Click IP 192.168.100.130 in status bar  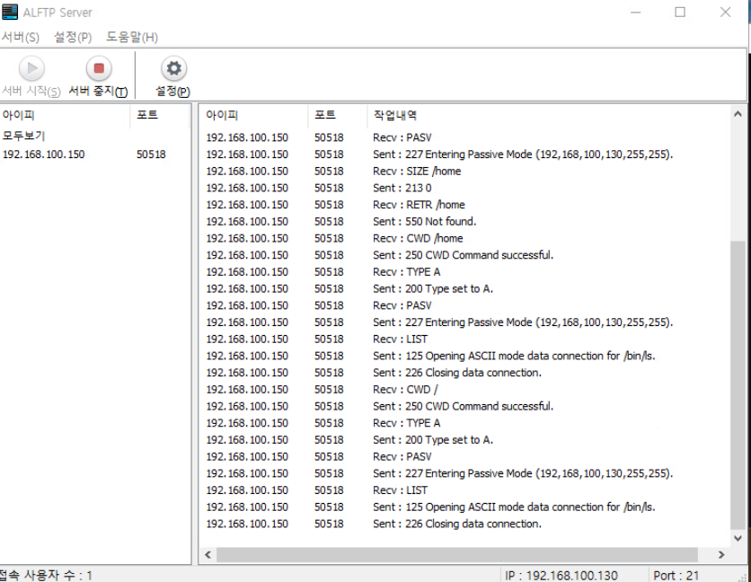[x=561, y=575]
